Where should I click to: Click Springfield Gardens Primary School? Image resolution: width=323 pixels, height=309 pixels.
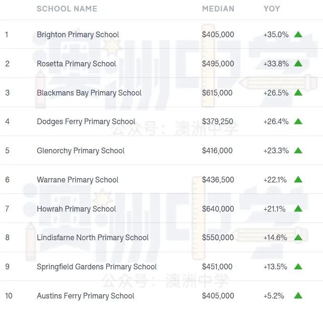pos(97,267)
